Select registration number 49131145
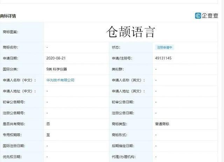Screen dimensions: 224x162 (163, 58)
